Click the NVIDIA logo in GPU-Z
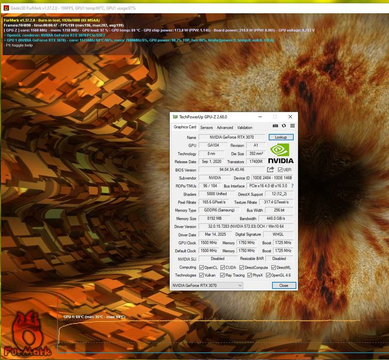Image resolution: width=389 pixels, height=360 pixels. point(281,153)
